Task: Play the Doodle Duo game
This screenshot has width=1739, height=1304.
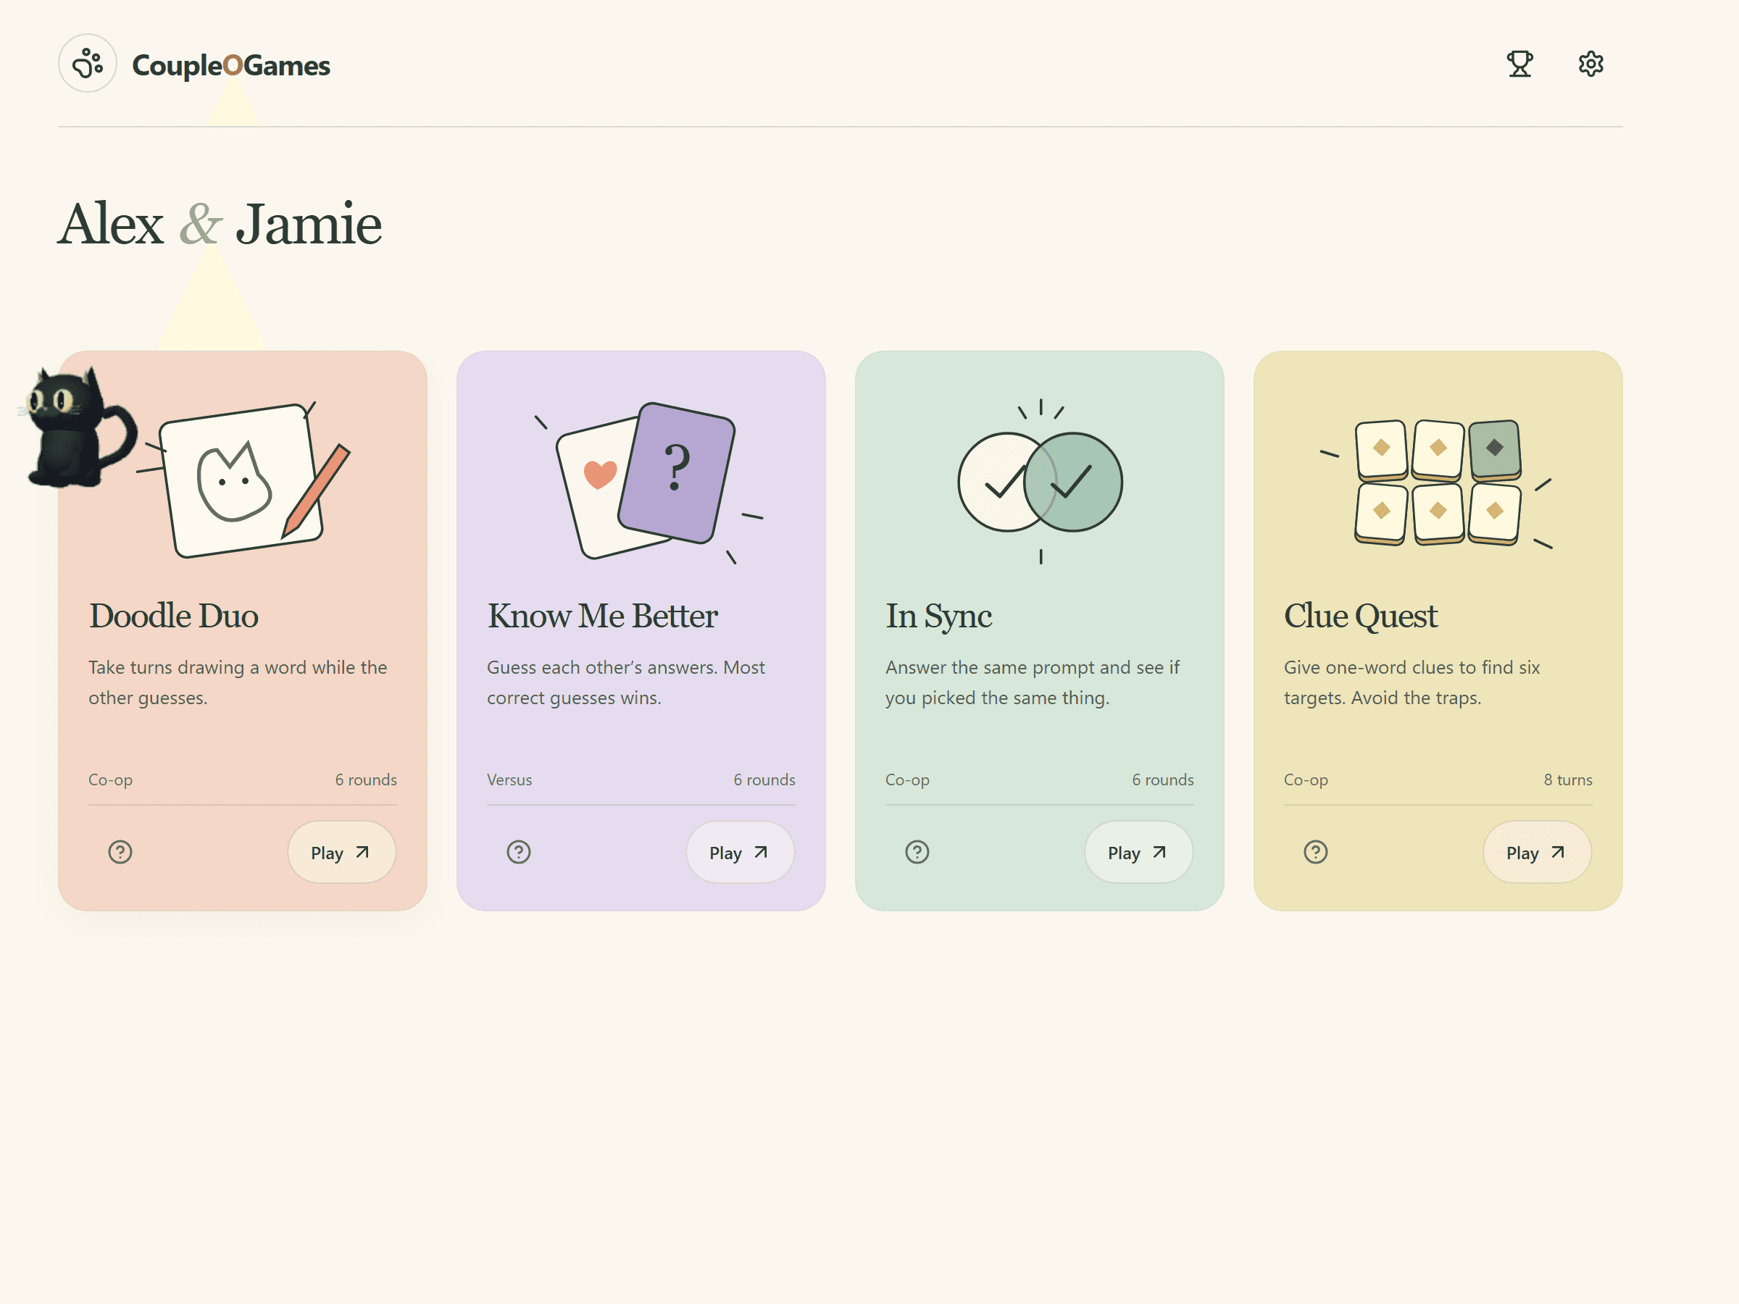Action: pyautogui.click(x=341, y=852)
